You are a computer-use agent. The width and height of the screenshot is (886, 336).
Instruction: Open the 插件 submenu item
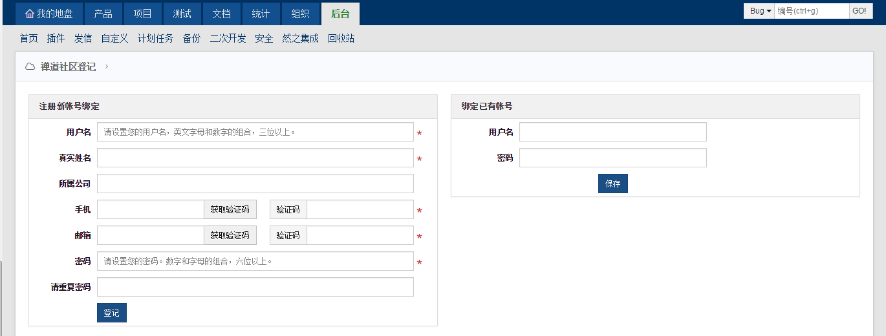click(56, 38)
